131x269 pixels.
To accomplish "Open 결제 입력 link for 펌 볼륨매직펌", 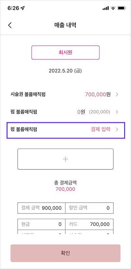I will [101, 129].
